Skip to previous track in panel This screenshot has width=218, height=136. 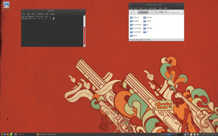point(166,135)
